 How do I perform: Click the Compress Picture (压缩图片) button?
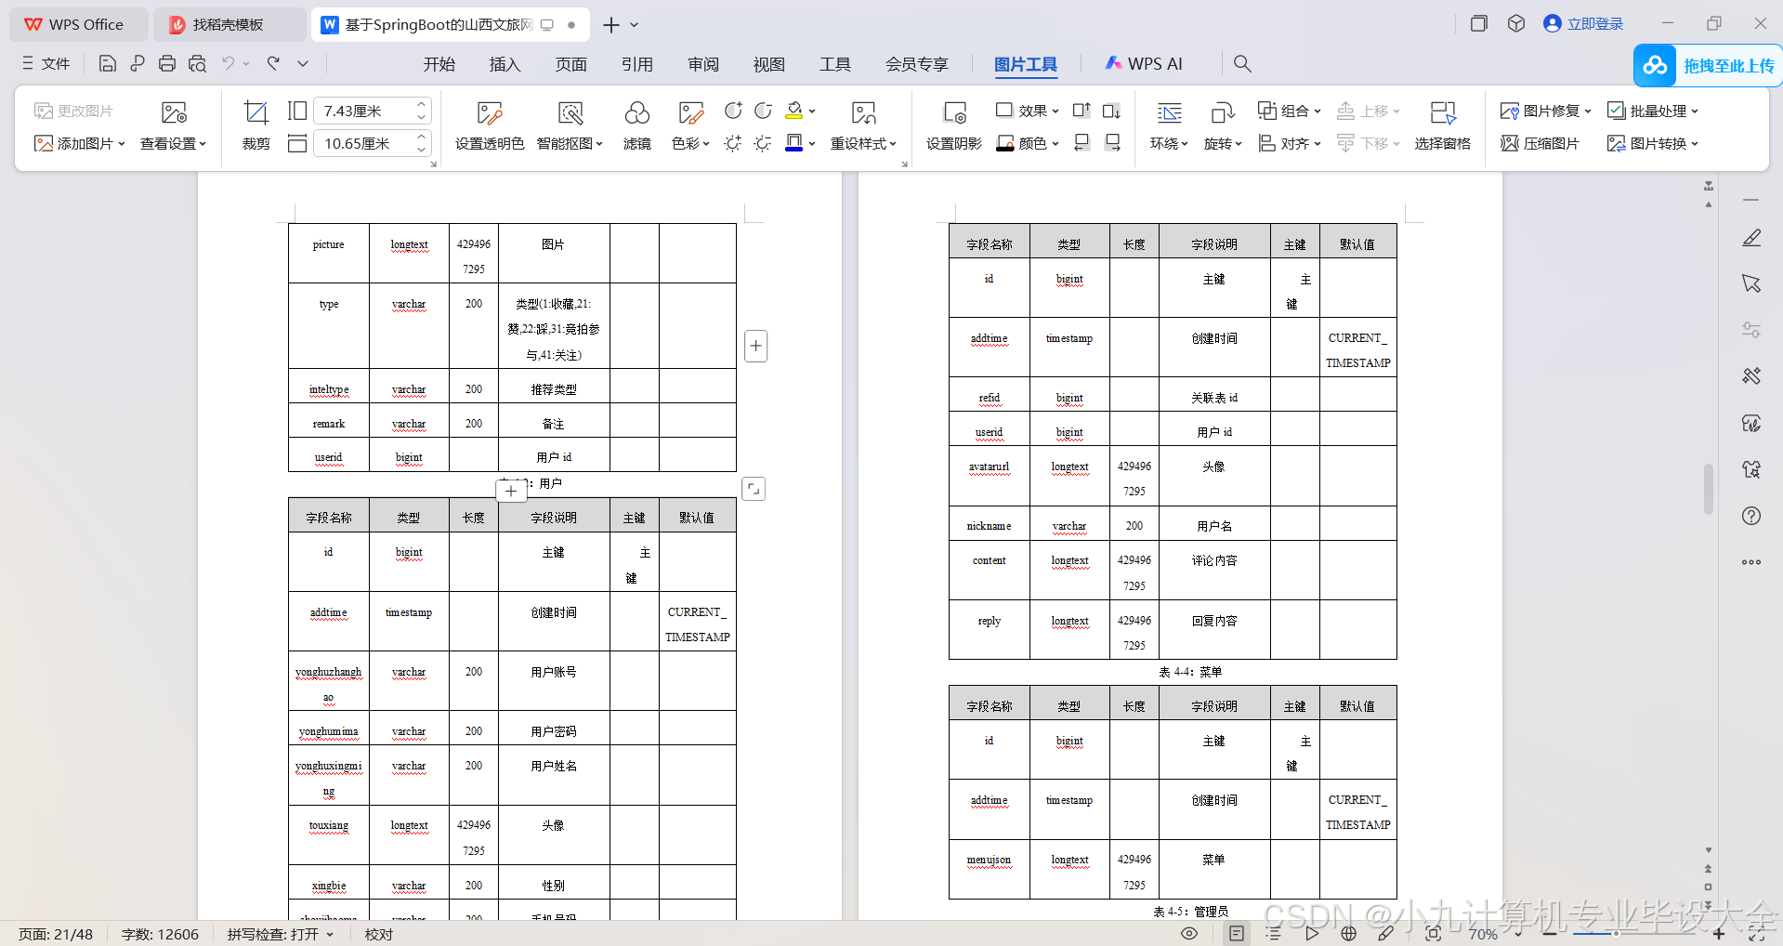click(1540, 143)
